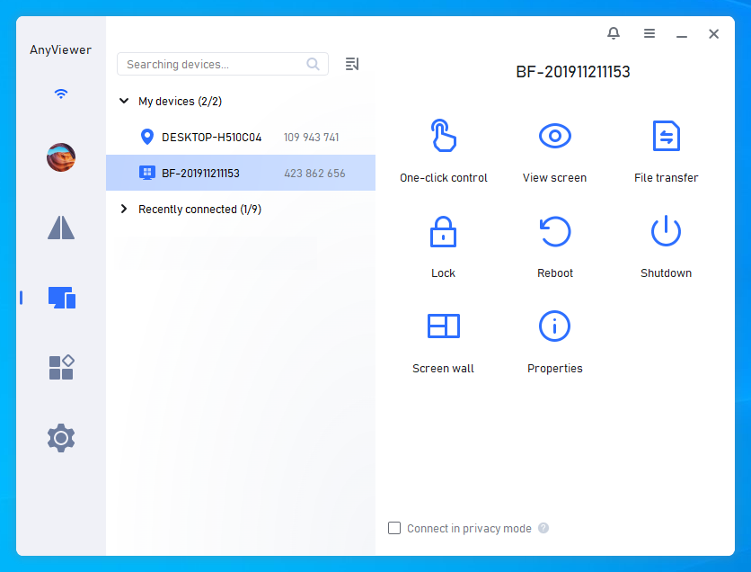Shut down the remote device
This screenshot has height=572, width=751.
666,232
